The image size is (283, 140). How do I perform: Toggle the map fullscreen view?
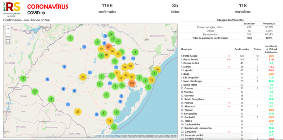[8, 41]
